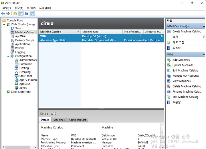Open the AppDNA node

pos(25,84)
